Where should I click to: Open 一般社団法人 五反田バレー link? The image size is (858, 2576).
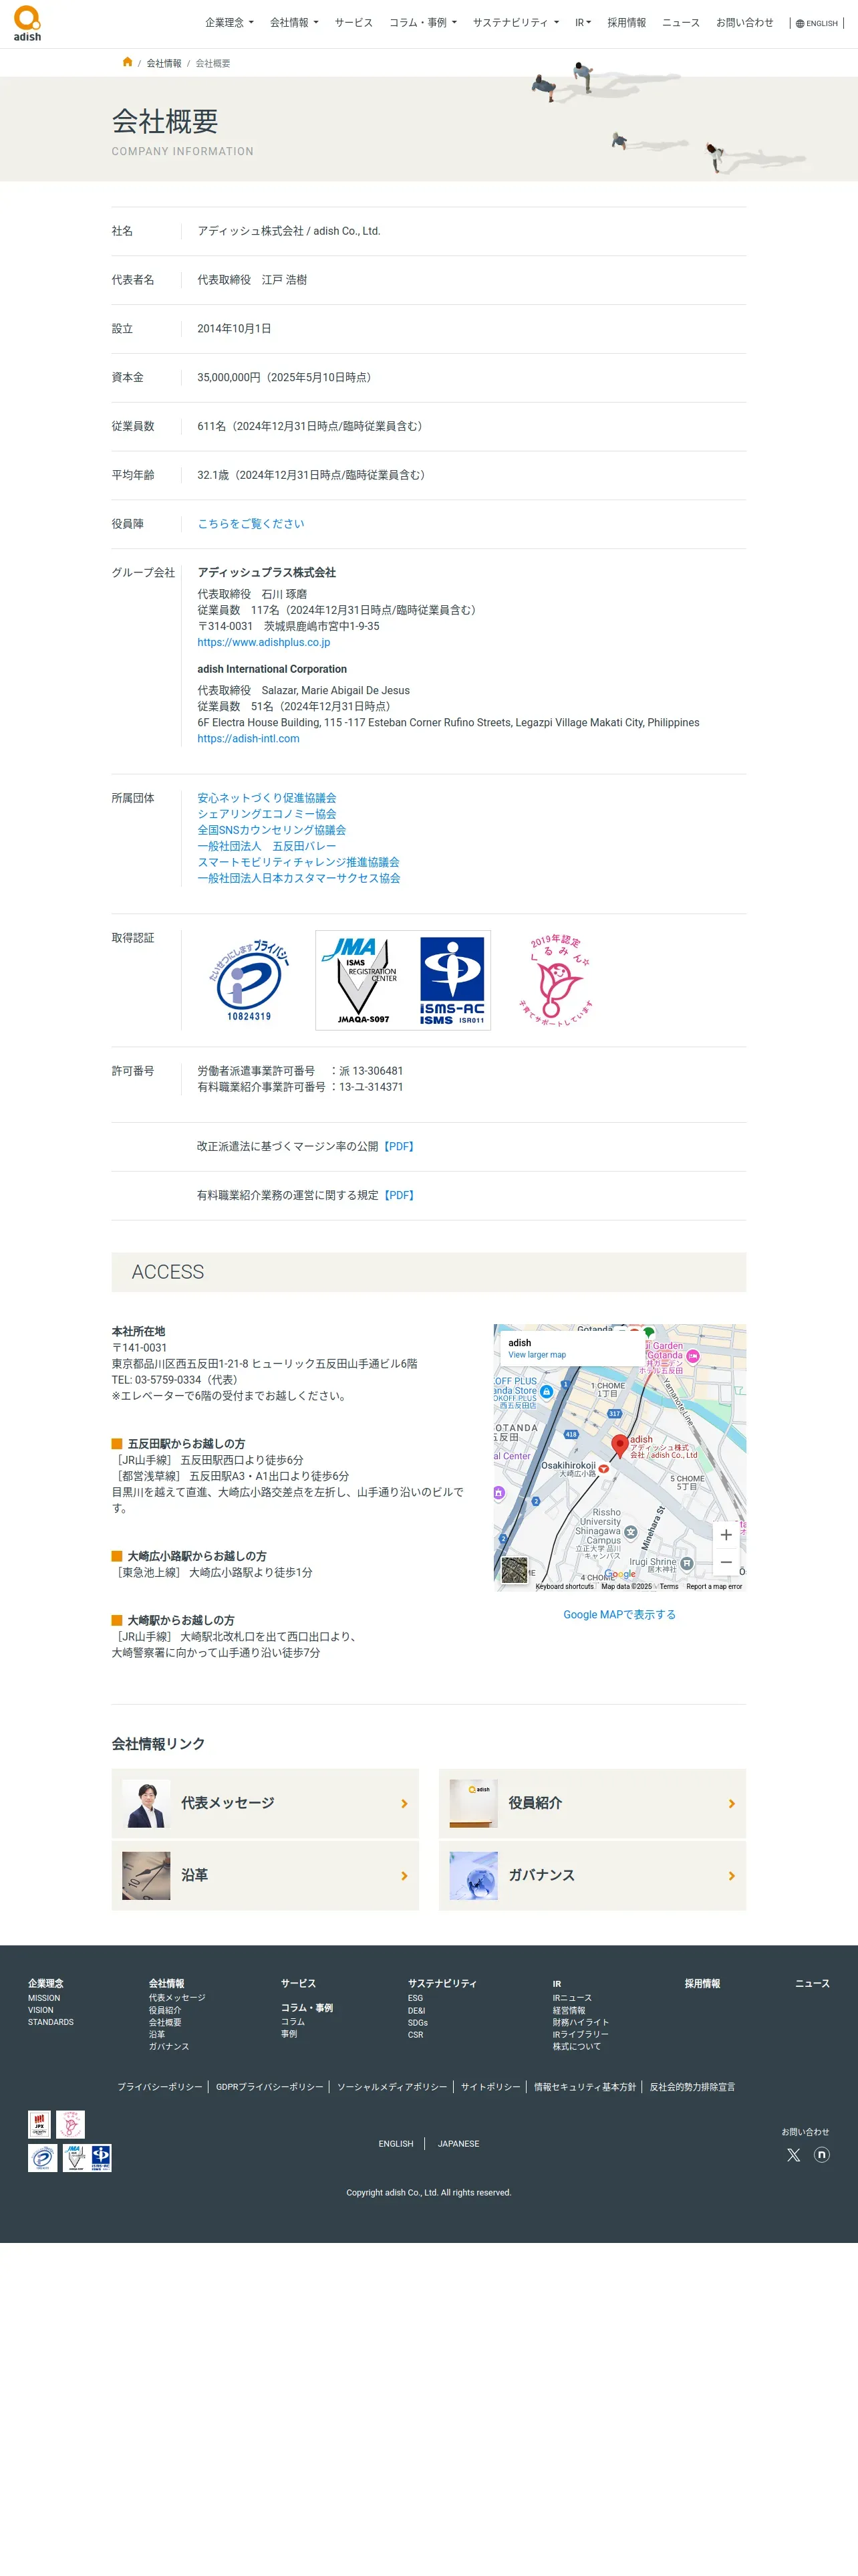pyautogui.click(x=267, y=846)
